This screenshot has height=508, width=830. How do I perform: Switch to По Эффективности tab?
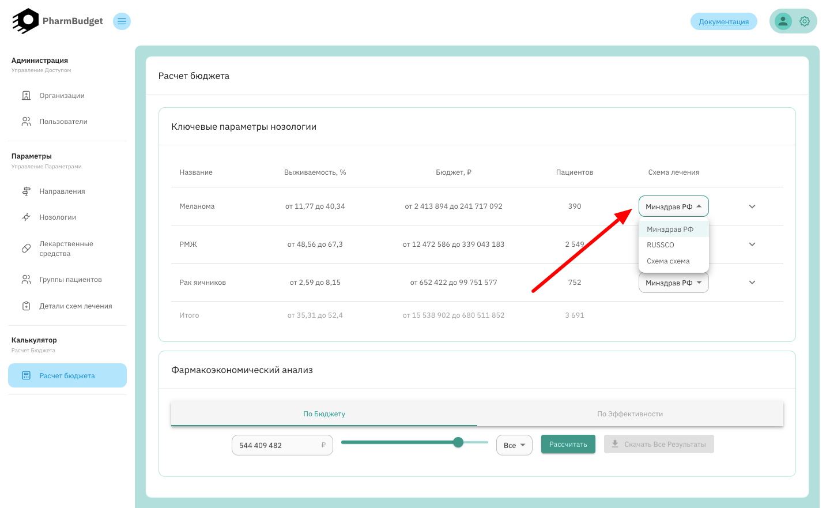[x=630, y=414]
